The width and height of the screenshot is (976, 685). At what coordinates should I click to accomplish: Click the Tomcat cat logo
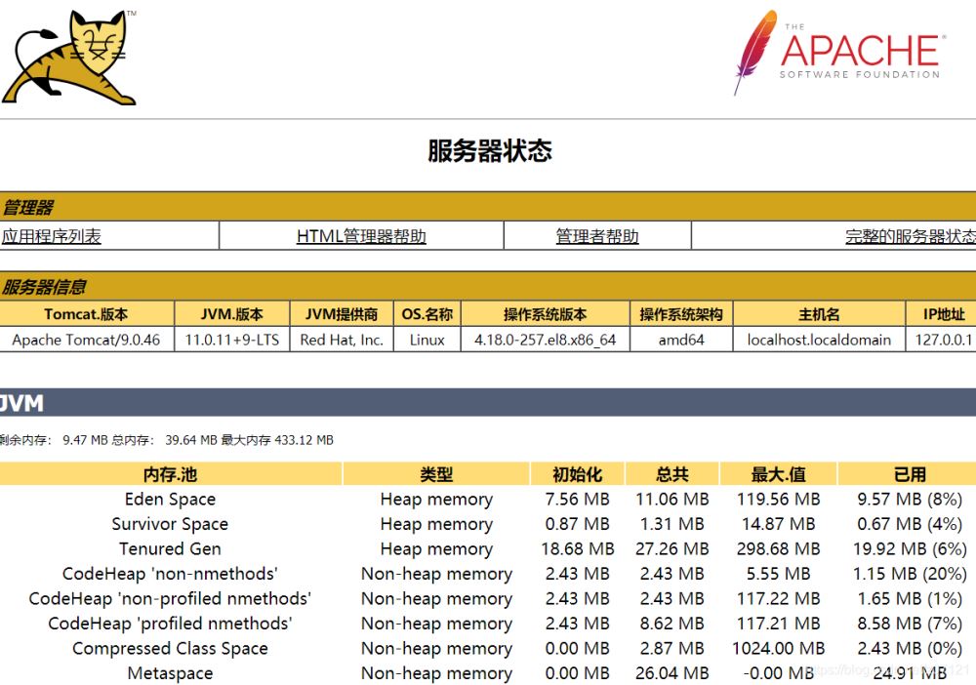[69, 58]
